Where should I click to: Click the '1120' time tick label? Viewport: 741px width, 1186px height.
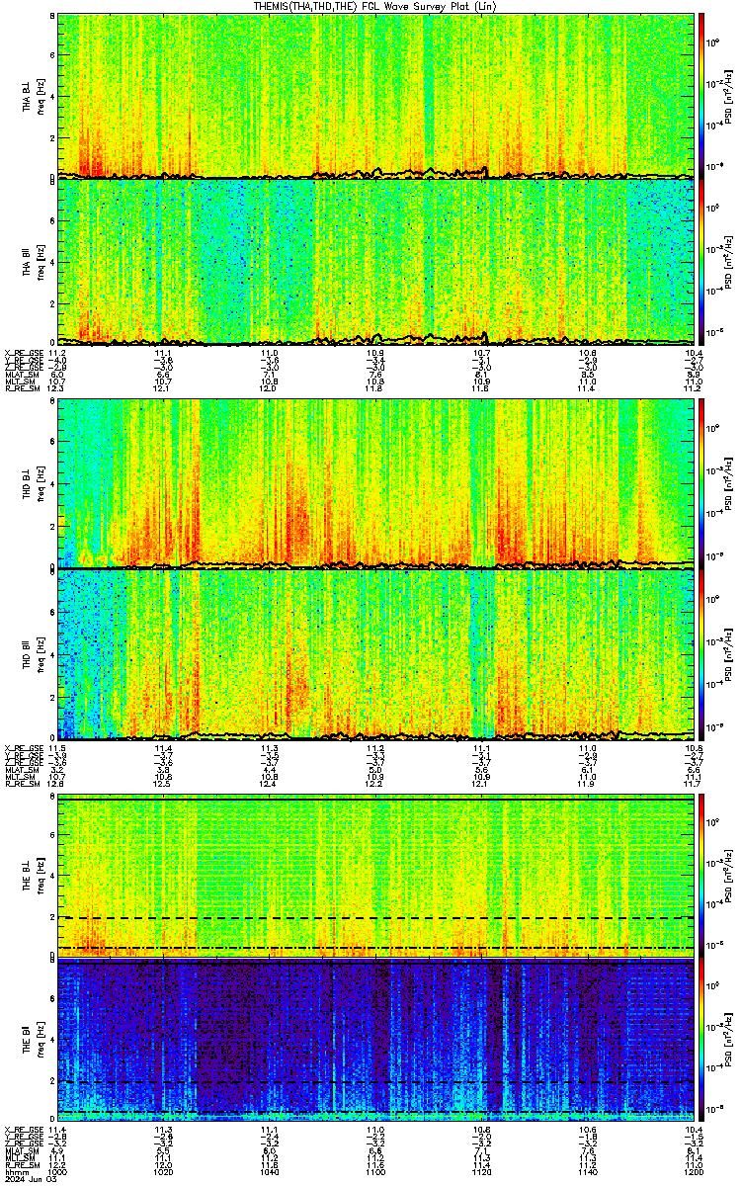tap(482, 1171)
